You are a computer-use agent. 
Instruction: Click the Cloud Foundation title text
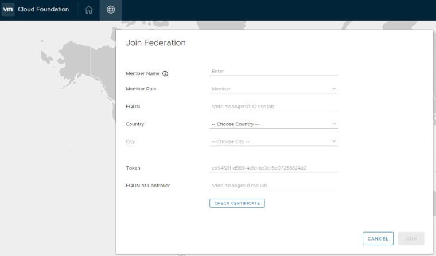click(44, 10)
